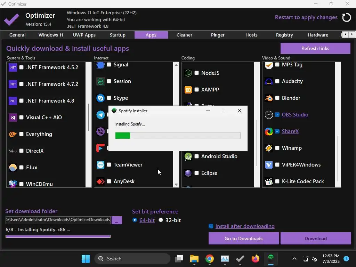Check the WinCDEmu checkbox
The height and width of the screenshot is (267, 356).
coord(21,184)
